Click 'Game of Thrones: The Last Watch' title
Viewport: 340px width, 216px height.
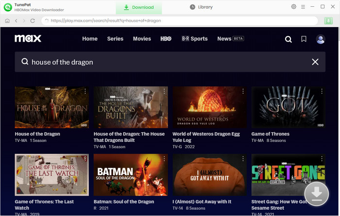[x=44, y=205]
